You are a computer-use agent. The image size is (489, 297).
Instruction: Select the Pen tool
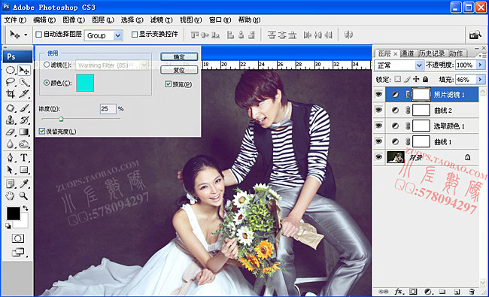coord(11,158)
